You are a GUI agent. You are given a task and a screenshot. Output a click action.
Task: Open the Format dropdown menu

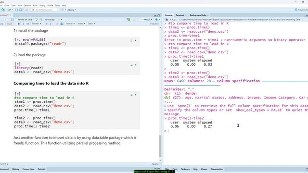coord(70,24)
